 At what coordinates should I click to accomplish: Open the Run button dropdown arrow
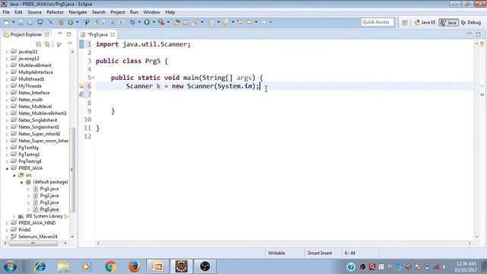click(x=154, y=22)
